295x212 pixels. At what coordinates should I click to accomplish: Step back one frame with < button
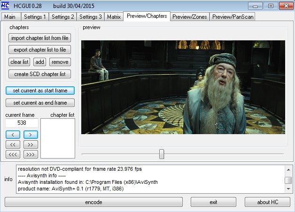(x=13, y=135)
